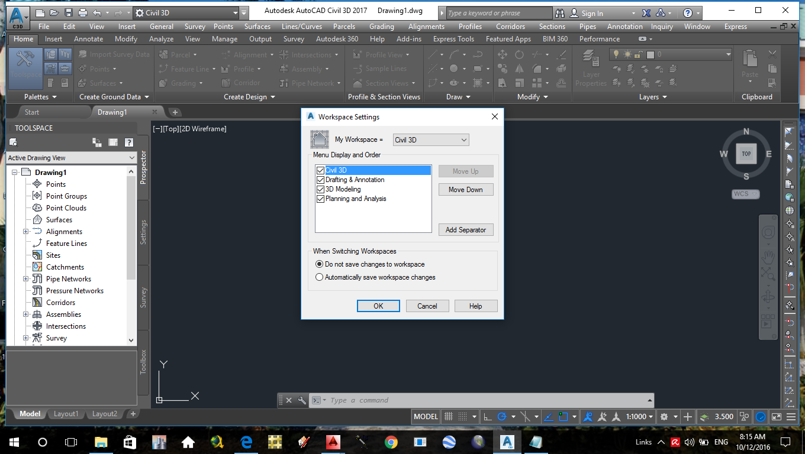This screenshot has height=454, width=805.
Task: Toggle the 3D Modeling checkbox
Action: tap(321, 189)
